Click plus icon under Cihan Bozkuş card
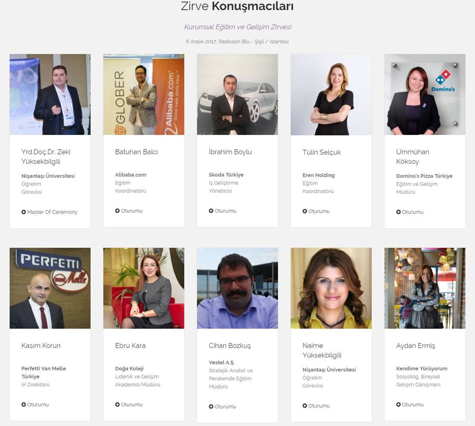The image size is (475, 426). pos(211,407)
